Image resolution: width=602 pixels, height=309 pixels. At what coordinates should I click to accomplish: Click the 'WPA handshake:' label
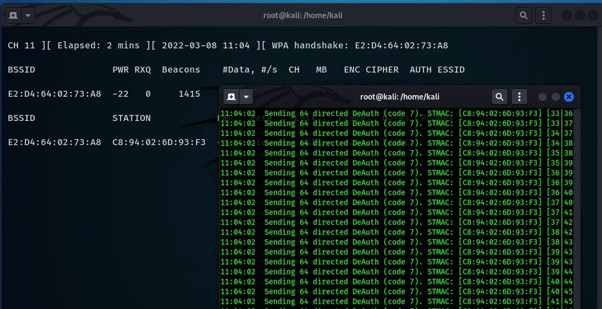pos(311,46)
